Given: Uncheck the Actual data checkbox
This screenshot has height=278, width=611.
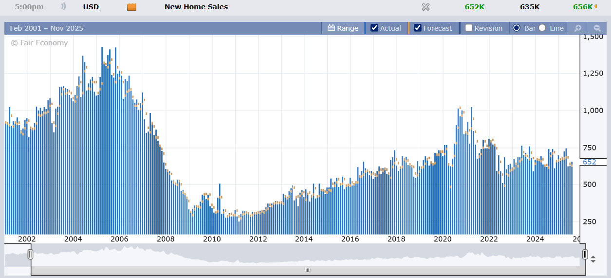Looking at the screenshot, I should (374, 28).
